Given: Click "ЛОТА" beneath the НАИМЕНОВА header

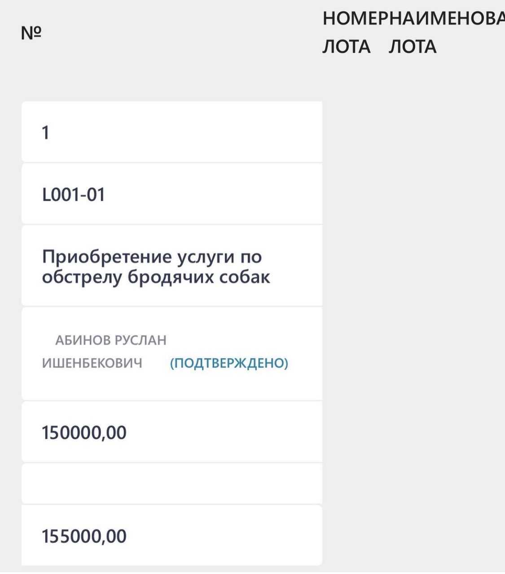Looking at the screenshot, I should [x=412, y=47].
